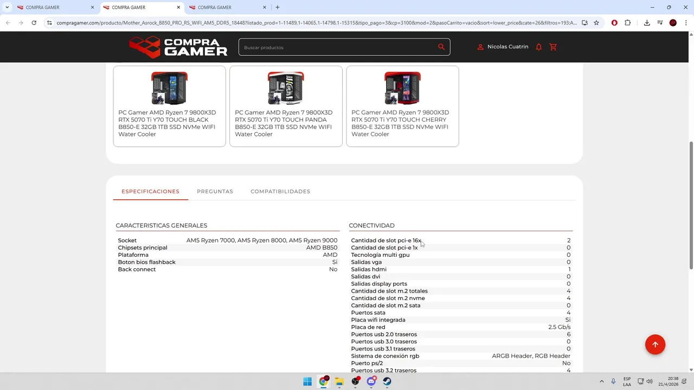Viewport: 694px width, 390px height.
Task: Open Y70 TOUCH CHERRY PC Gamer card
Action: coord(402,106)
